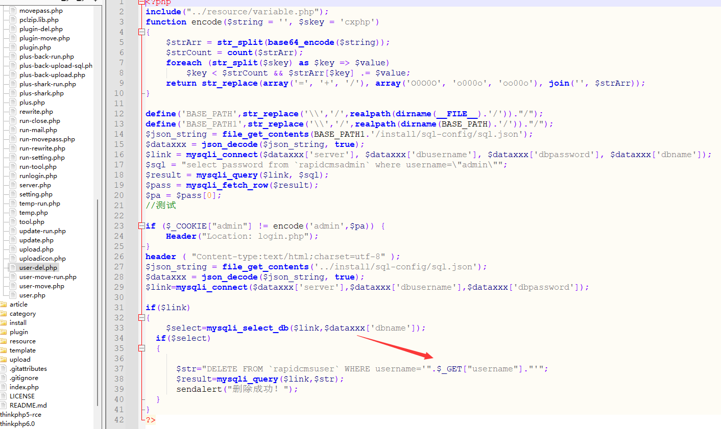Click the template folder icon
Viewport: 721px width, 429px height.
[4, 350]
